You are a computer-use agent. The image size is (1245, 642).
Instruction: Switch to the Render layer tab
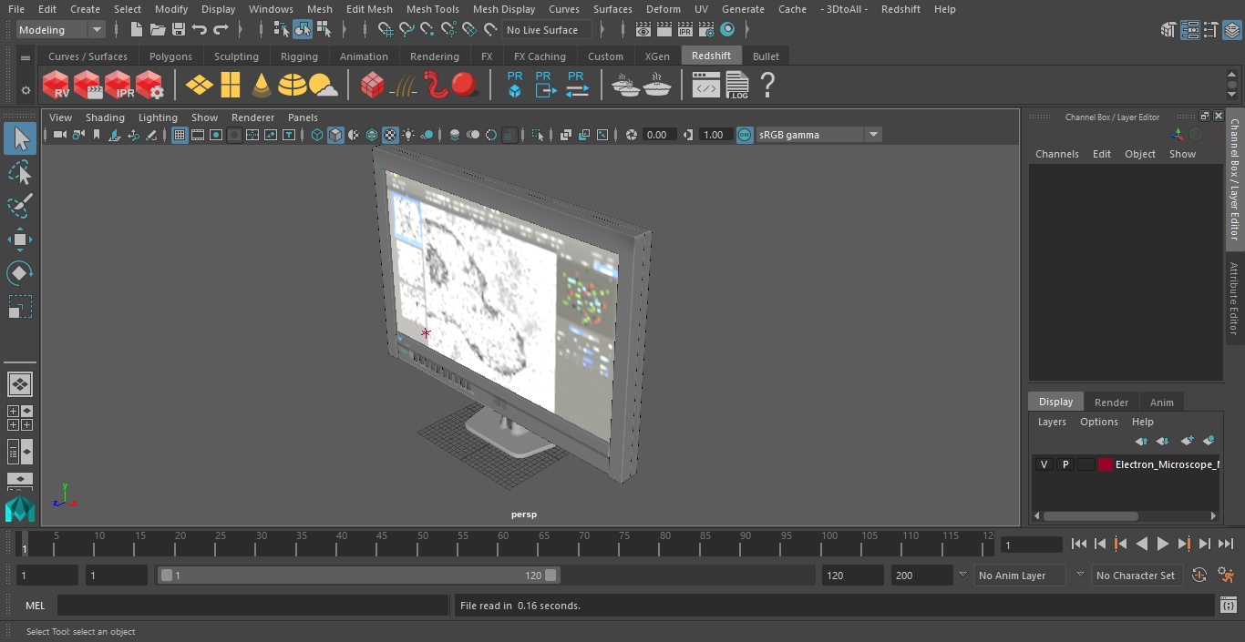[x=1111, y=402]
